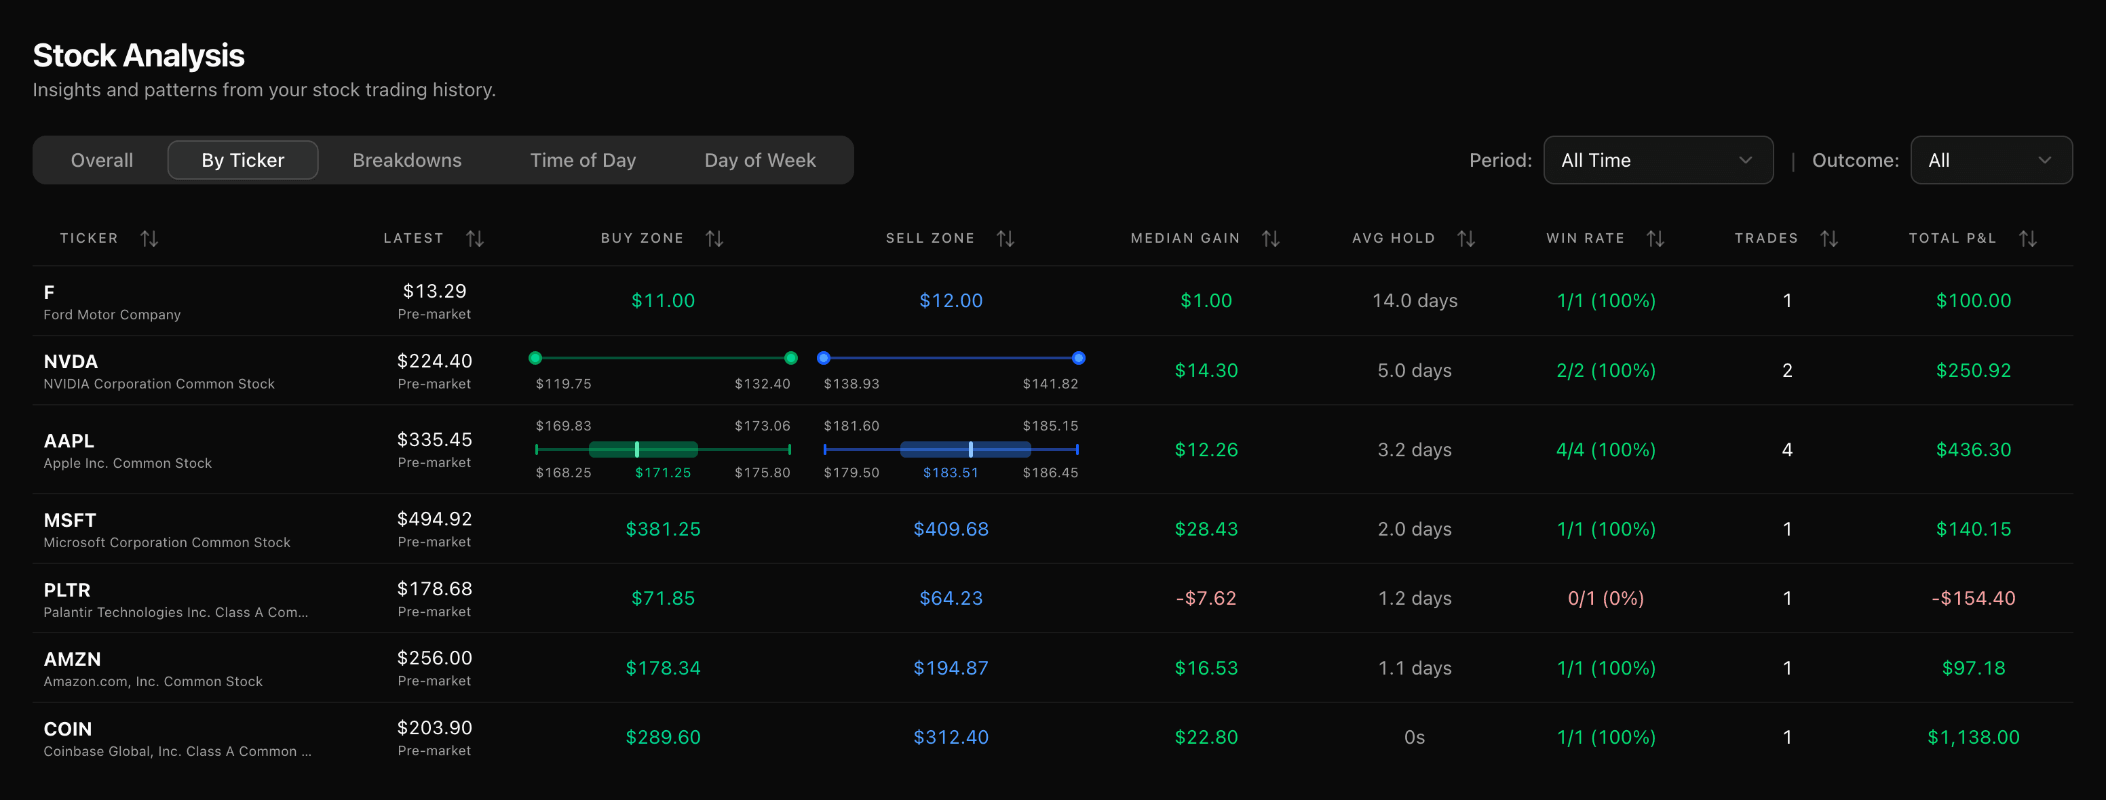Image resolution: width=2106 pixels, height=800 pixels.
Task: Click NVDA latest price $224.40
Action: pyautogui.click(x=434, y=361)
